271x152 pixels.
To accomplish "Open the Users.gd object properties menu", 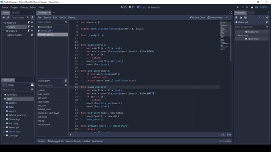I will 267,22.
